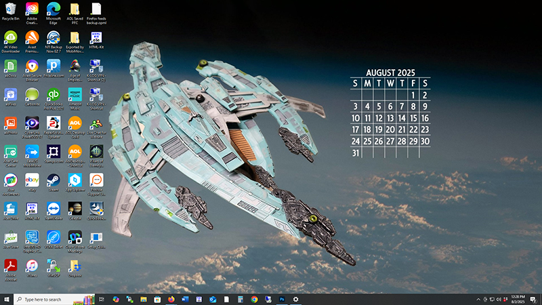Select the Acer Care Center shortcut

tap(11, 156)
